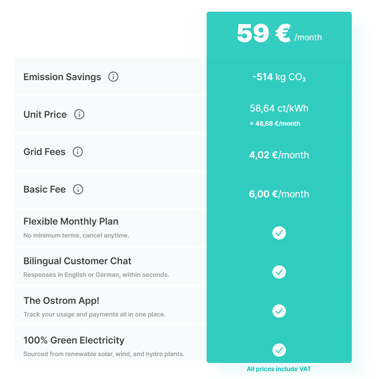Click the 100% Green Electricity checkmark icon
379x379 pixels.
tap(279, 350)
